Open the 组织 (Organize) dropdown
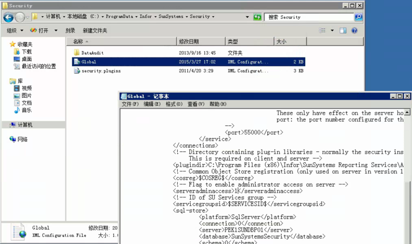The width and height of the screenshot is (412, 244). point(15,31)
